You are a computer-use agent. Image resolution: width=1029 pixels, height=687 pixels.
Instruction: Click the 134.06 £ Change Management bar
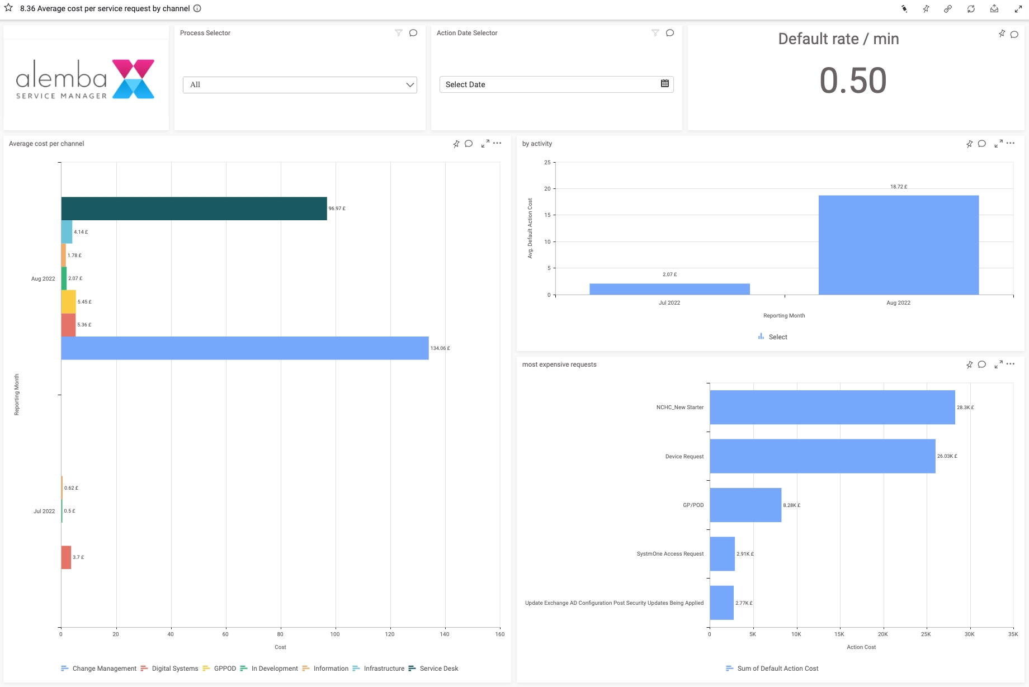tap(244, 348)
